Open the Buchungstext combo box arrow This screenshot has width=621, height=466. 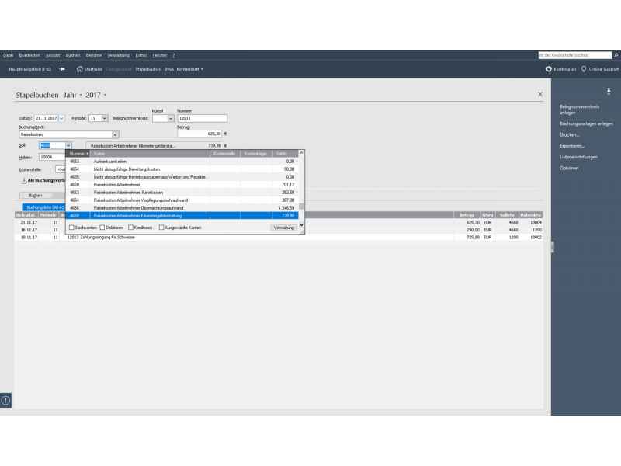[x=115, y=134]
